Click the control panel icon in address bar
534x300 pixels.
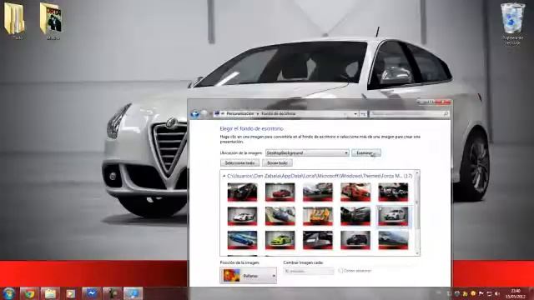[x=217, y=113]
